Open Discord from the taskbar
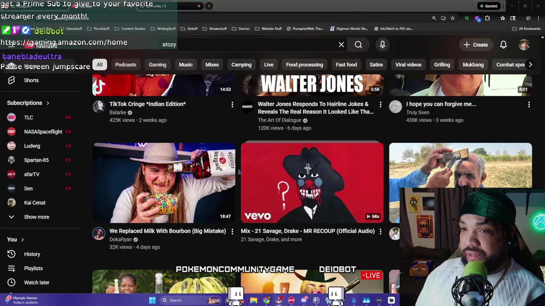The width and height of the screenshot is (545, 306). pyautogui.click(x=304, y=300)
